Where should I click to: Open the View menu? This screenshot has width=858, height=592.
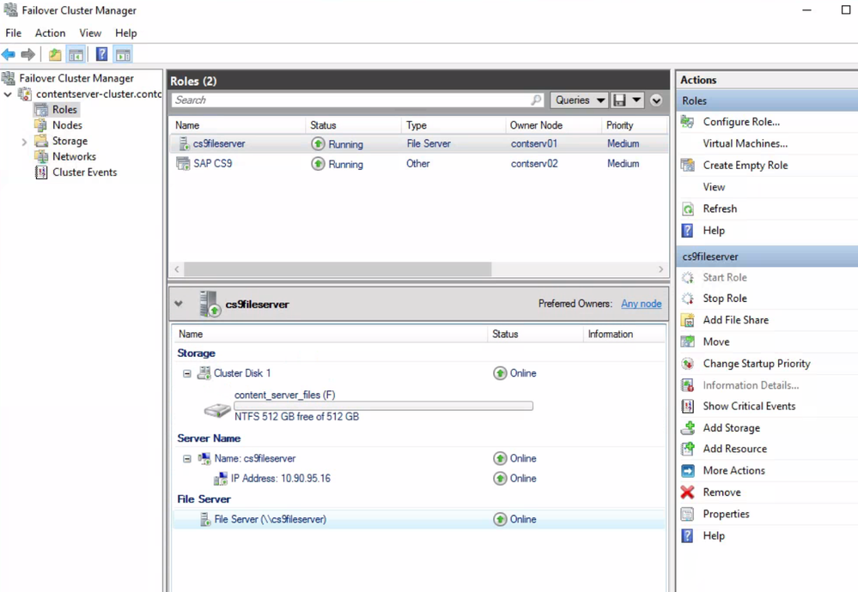point(89,33)
